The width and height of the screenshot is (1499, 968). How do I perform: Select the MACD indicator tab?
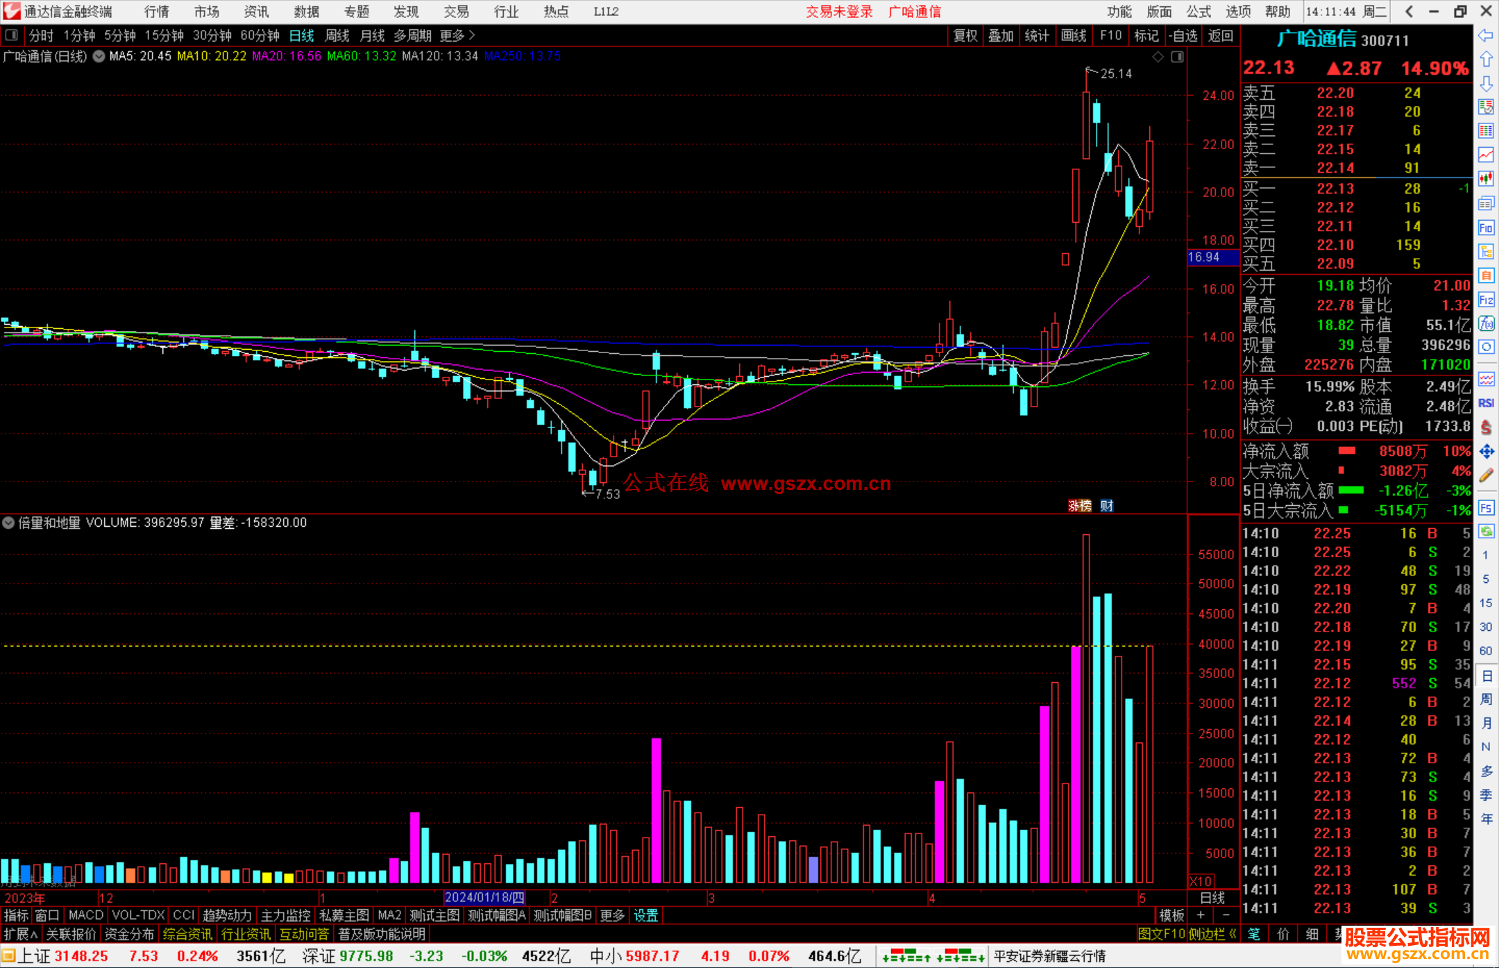86,915
